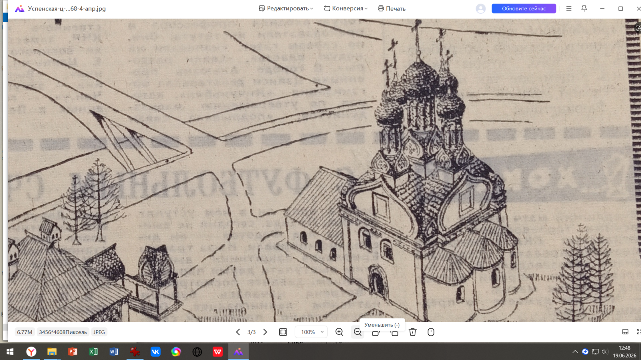Click the volume speaker tray icon
This screenshot has height=360, width=641.
pos(605,352)
